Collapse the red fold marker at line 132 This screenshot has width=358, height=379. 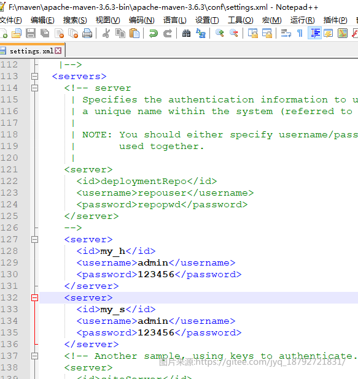pos(34,298)
